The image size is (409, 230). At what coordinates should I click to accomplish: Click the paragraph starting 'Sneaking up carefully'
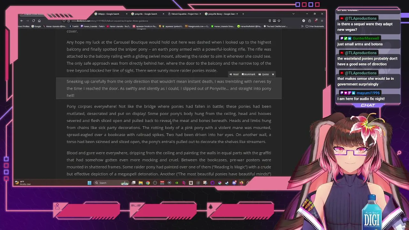169,88
